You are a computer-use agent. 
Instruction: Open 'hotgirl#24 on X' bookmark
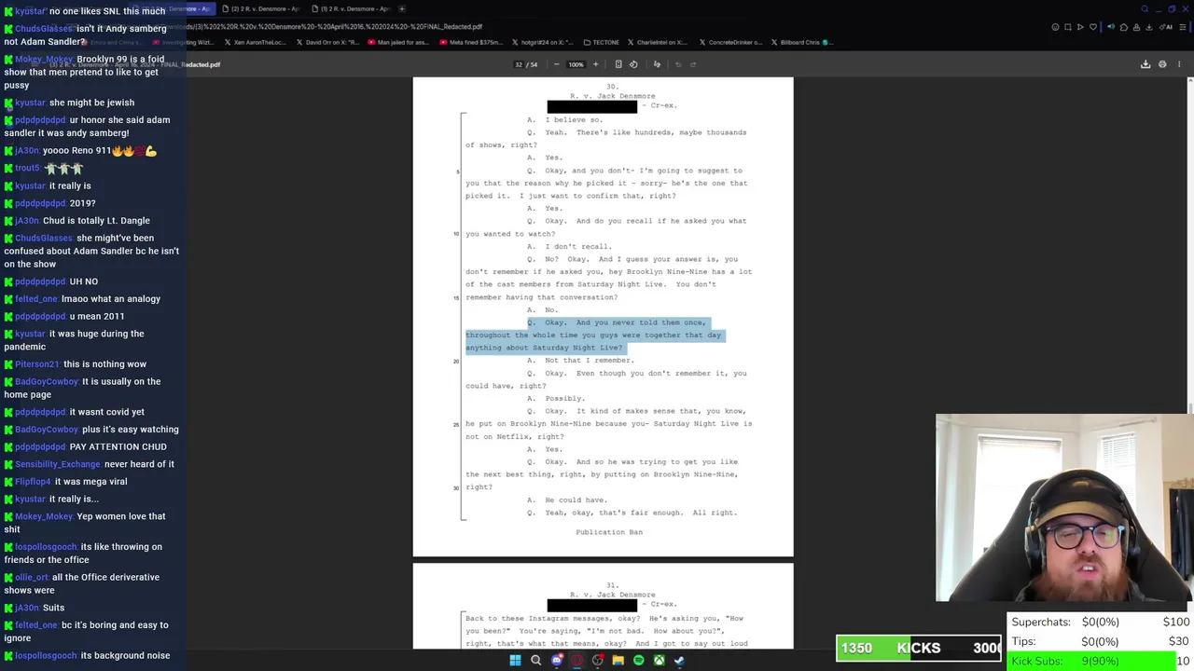click(543, 42)
